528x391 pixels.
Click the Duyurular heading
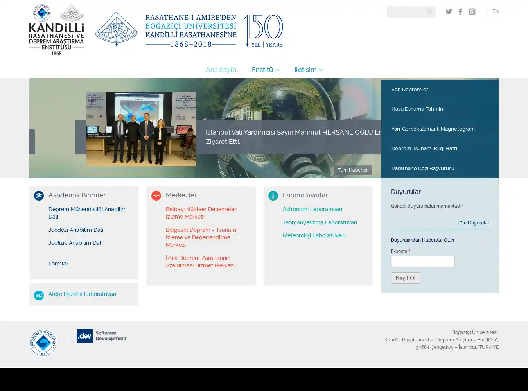(406, 192)
